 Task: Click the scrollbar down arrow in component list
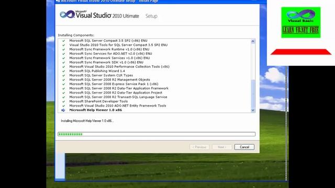click(253, 110)
